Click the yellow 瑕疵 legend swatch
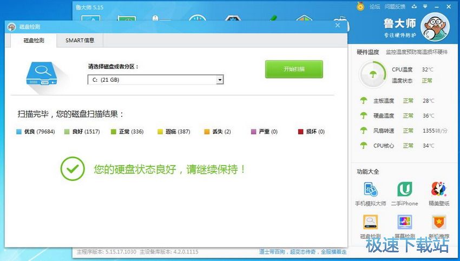 [160, 132]
